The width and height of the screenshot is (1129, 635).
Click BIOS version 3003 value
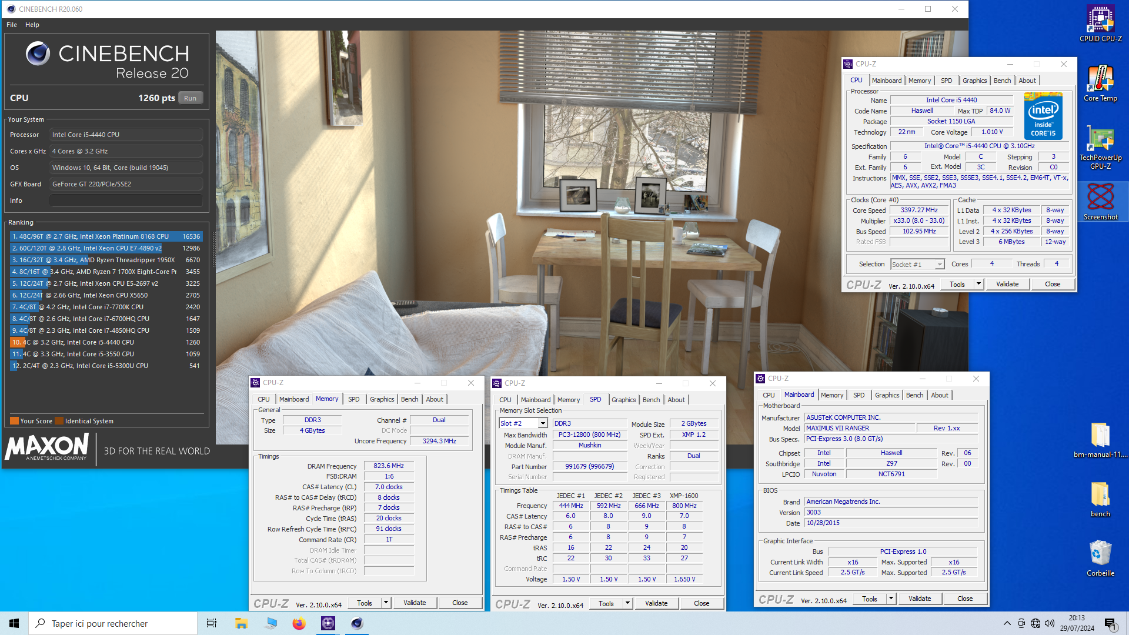pyautogui.click(x=891, y=512)
